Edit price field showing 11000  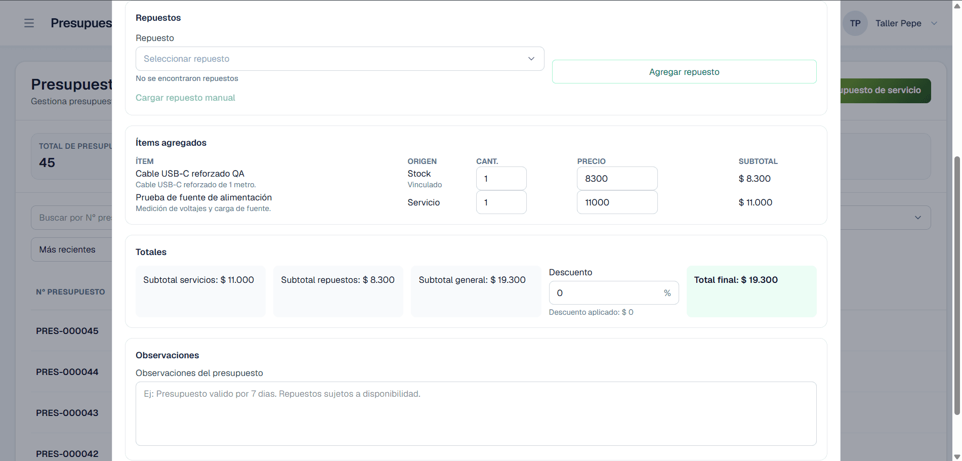[x=617, y=202]
